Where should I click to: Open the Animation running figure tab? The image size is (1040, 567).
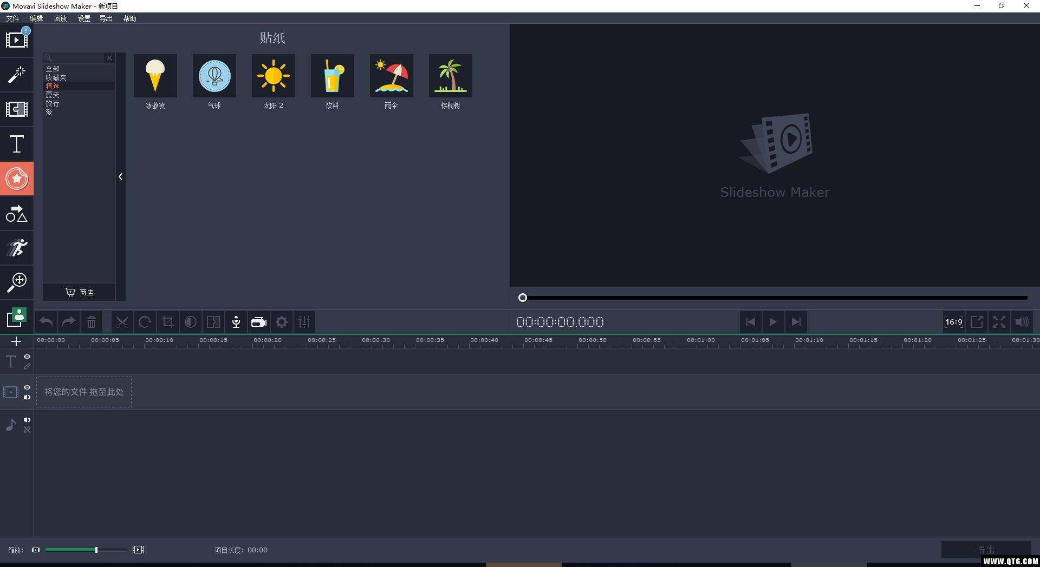coord(17,248)
